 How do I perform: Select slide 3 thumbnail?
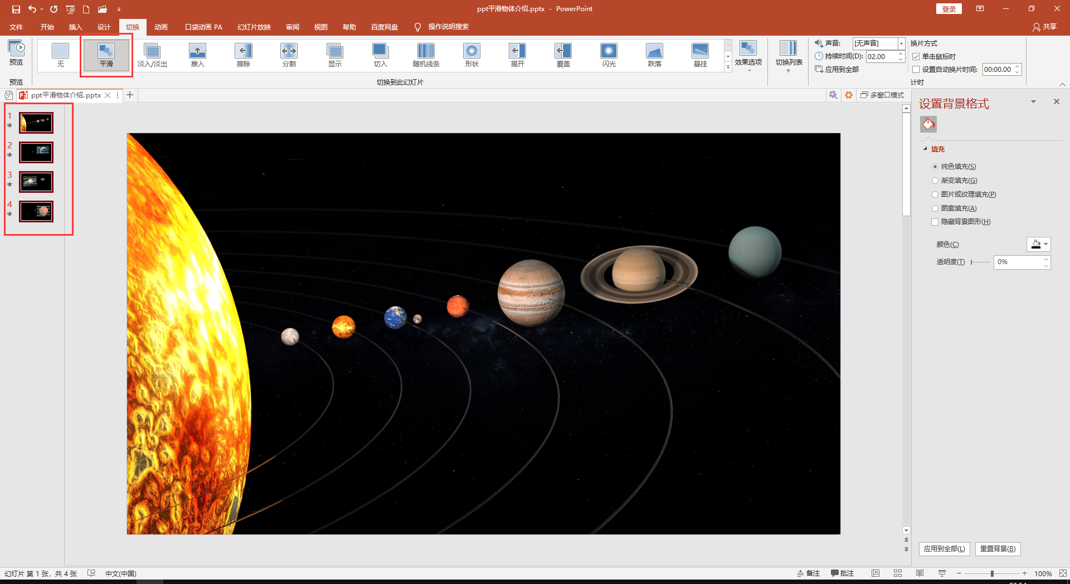coord(36,182)
